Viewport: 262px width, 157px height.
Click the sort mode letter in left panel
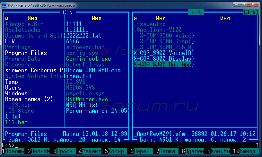pyautogui.click(x=7, y=18)
